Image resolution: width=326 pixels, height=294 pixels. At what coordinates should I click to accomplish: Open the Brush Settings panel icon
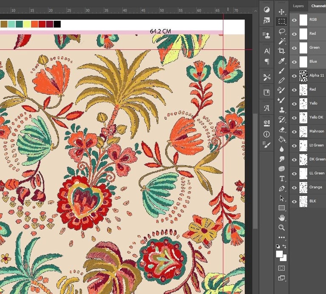click(x=267, y=144)
